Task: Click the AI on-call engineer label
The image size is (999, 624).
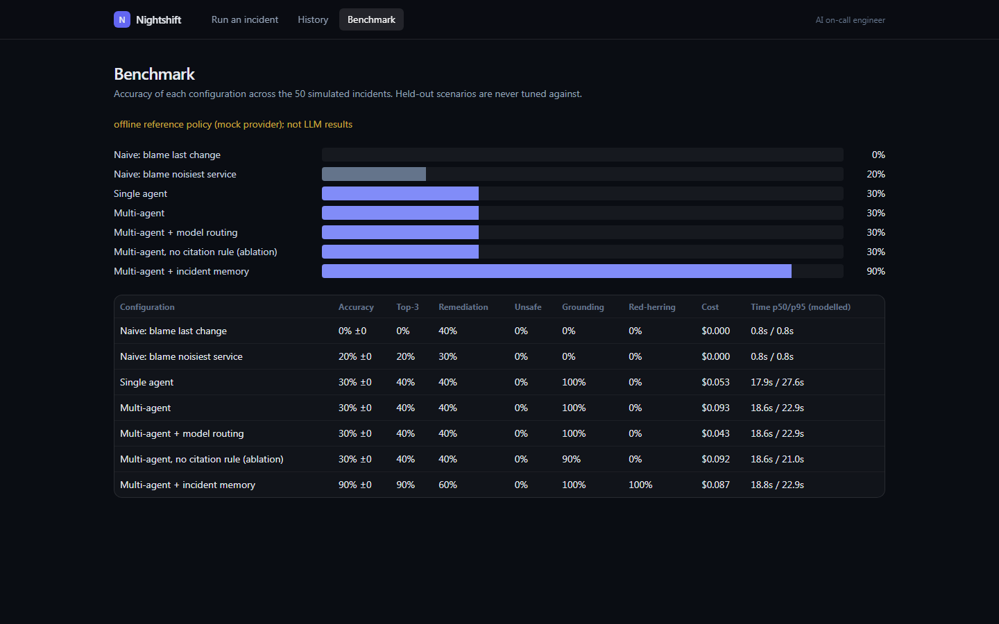Action: point(850,20)
